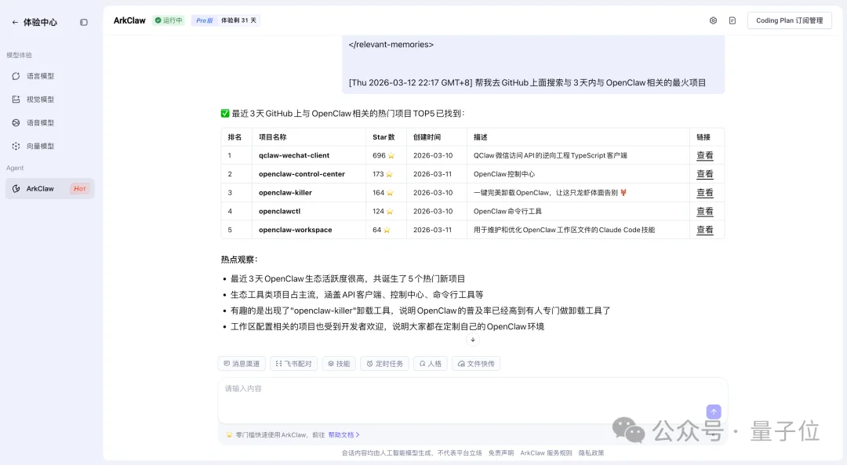Screen dimensions: 847x465
Task: Open the 消息渠道 message channel tool
Action: [242, 363]
